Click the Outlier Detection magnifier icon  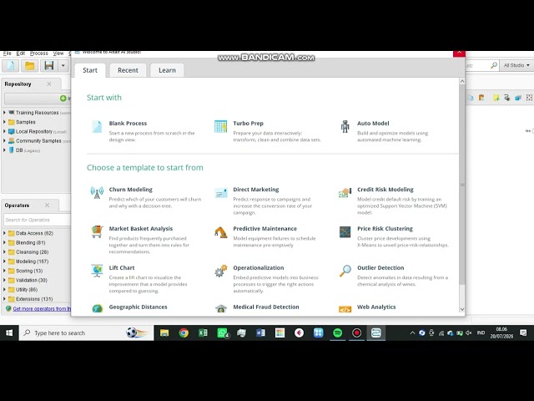pyautogui.click(x=345, y=271)
